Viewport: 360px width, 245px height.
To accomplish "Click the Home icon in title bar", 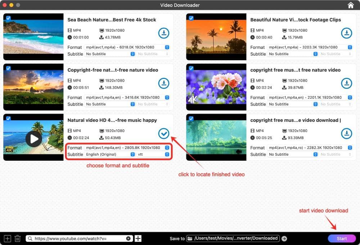I will pyautogui.click(x=351, y=5).
